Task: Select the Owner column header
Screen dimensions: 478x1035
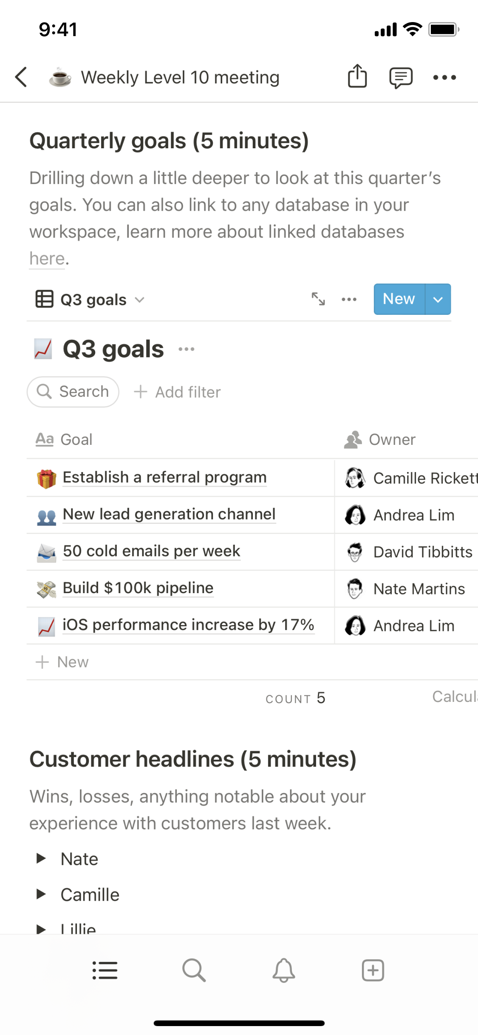Action: coord(392,439)
